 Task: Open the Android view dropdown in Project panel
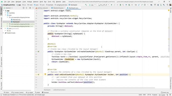(x=8, y=8)
